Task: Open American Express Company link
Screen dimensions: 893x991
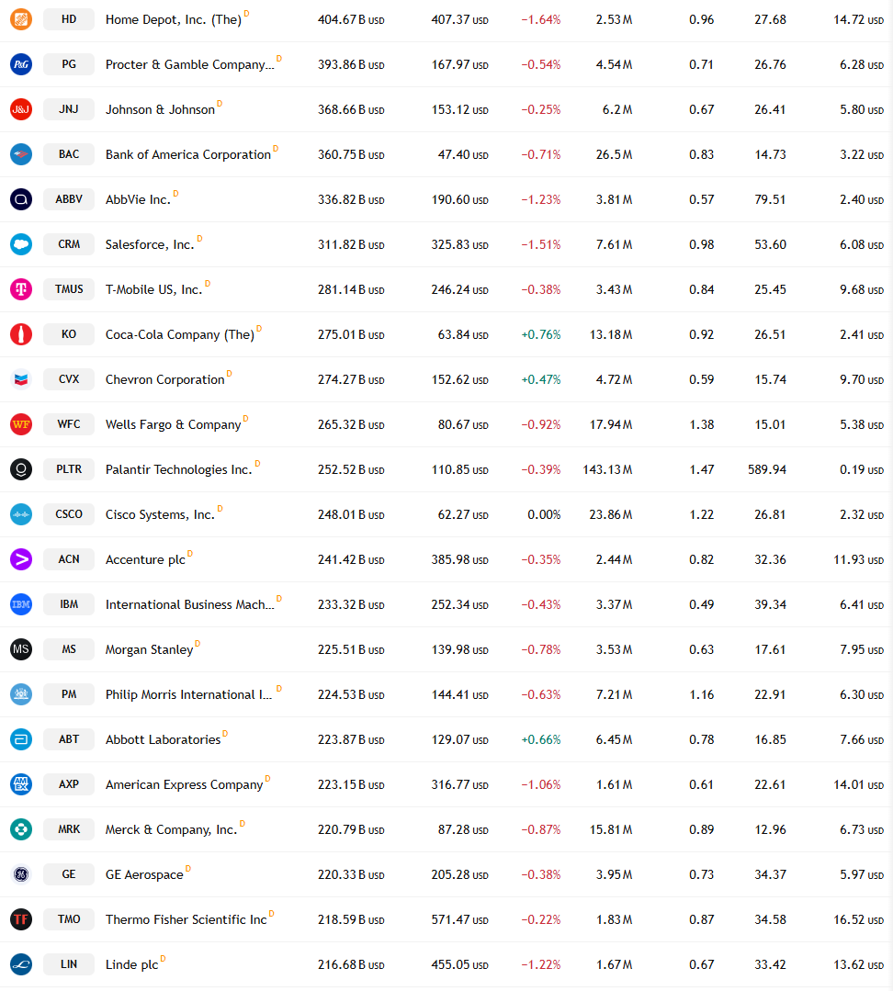Action: point(184,784)
